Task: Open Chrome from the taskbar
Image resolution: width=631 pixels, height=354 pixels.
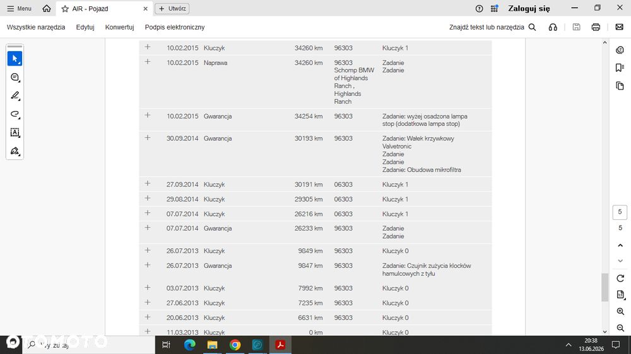Action: 235,345
